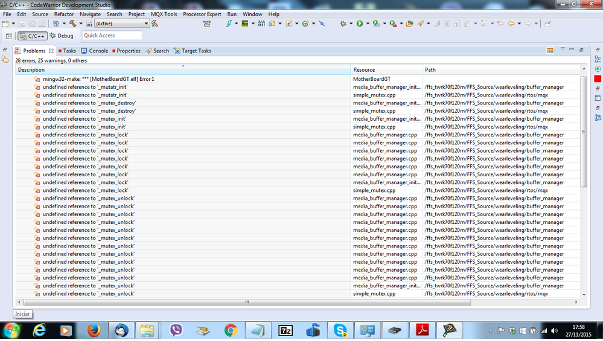
Task: Open Firefox from the taskbar
Action: 94,331
